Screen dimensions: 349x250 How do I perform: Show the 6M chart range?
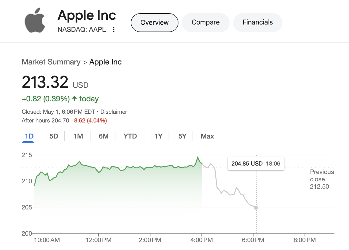tap(104, 136)
